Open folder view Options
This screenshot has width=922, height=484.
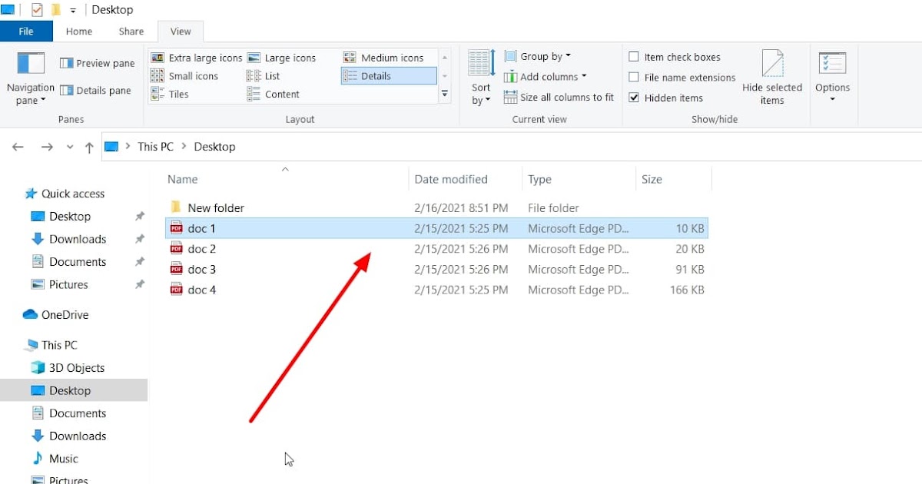click(x=832, y=77)
